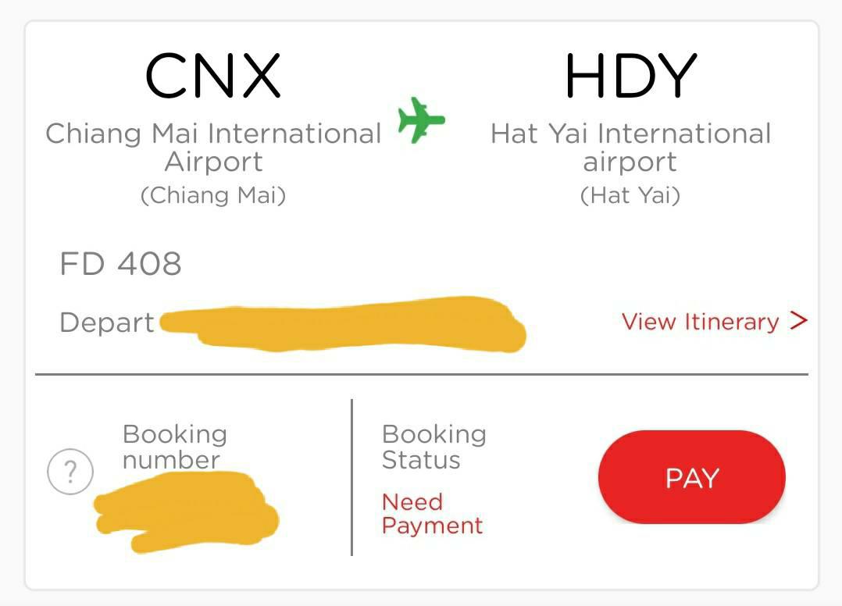Click the yellow-covered departure date area
The width and height of the screenshot is (842, 606).
tap(344, 323)
